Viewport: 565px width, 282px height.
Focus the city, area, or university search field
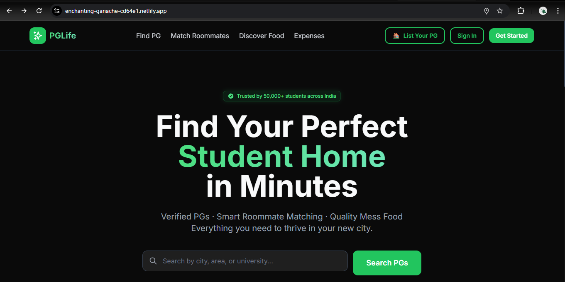(245, 261)
